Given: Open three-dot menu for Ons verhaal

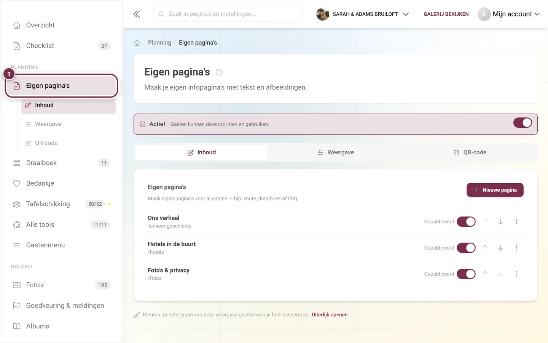Looking at the screenshot, I should 516,222.
